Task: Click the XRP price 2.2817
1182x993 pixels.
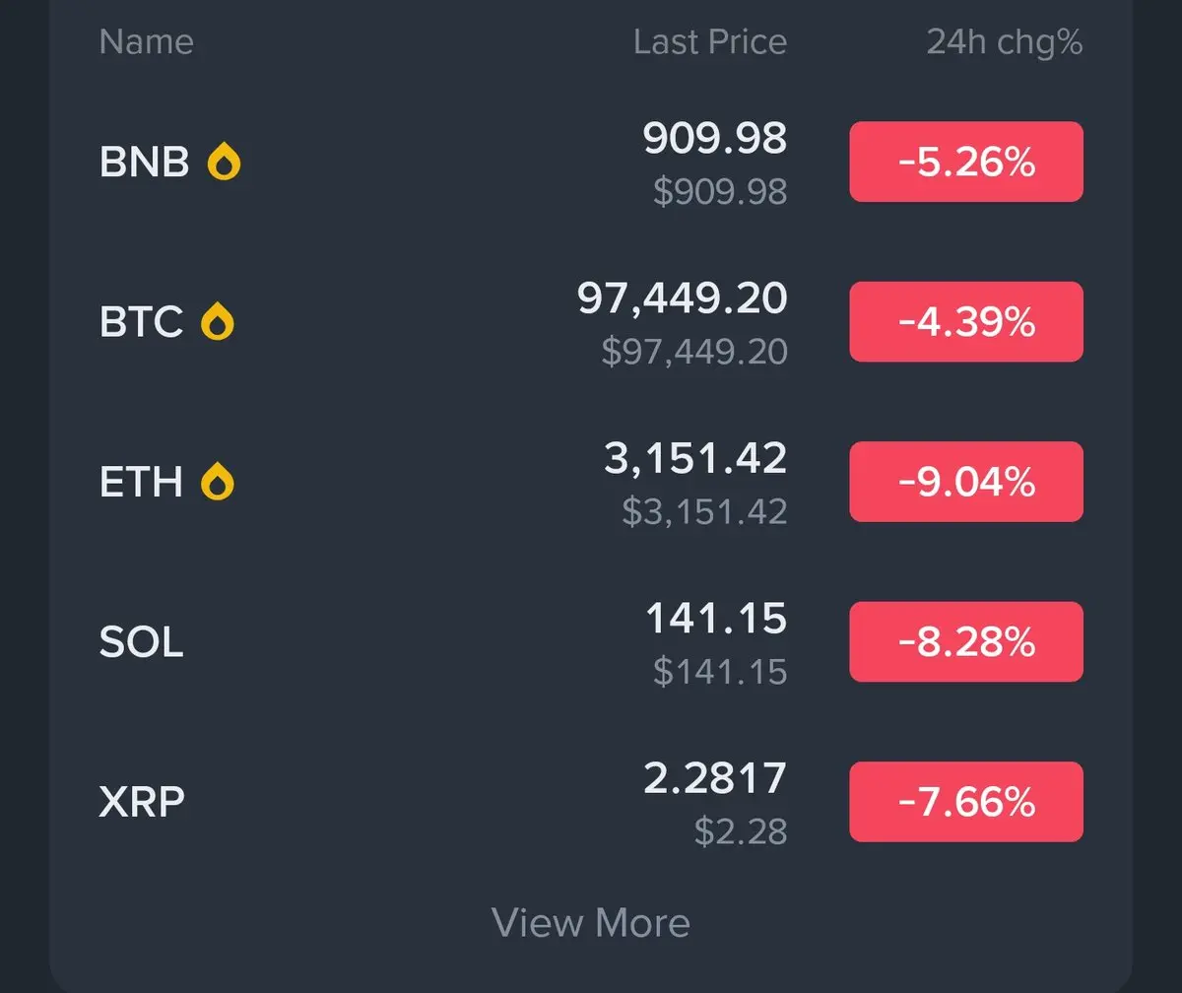Action: [x=714, y=779]
